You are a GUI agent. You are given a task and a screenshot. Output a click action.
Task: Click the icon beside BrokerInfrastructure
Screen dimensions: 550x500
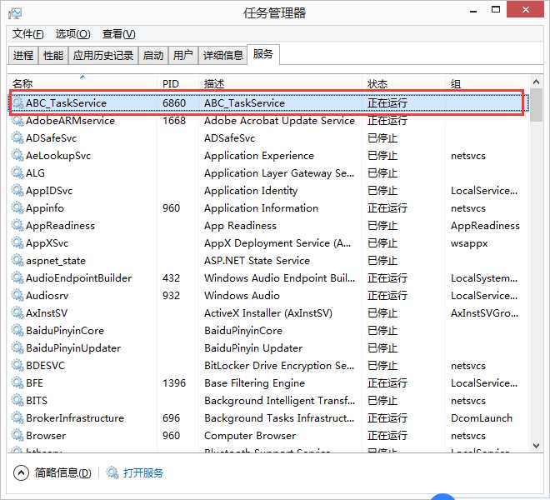17,417
